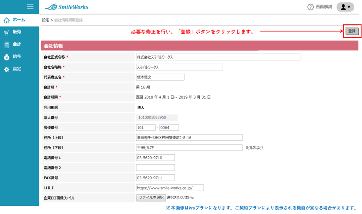Click the 法人 usage type value

pos(141,108)
